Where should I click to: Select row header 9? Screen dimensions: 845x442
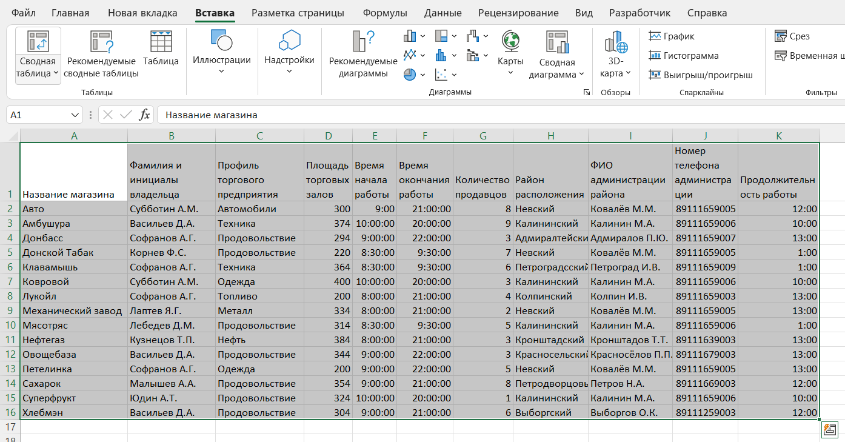pos(10,310)
